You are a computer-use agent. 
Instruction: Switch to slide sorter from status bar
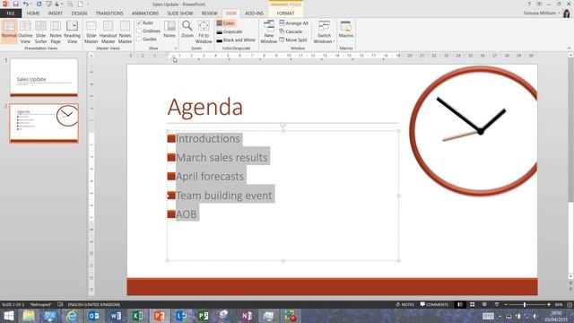473,304
